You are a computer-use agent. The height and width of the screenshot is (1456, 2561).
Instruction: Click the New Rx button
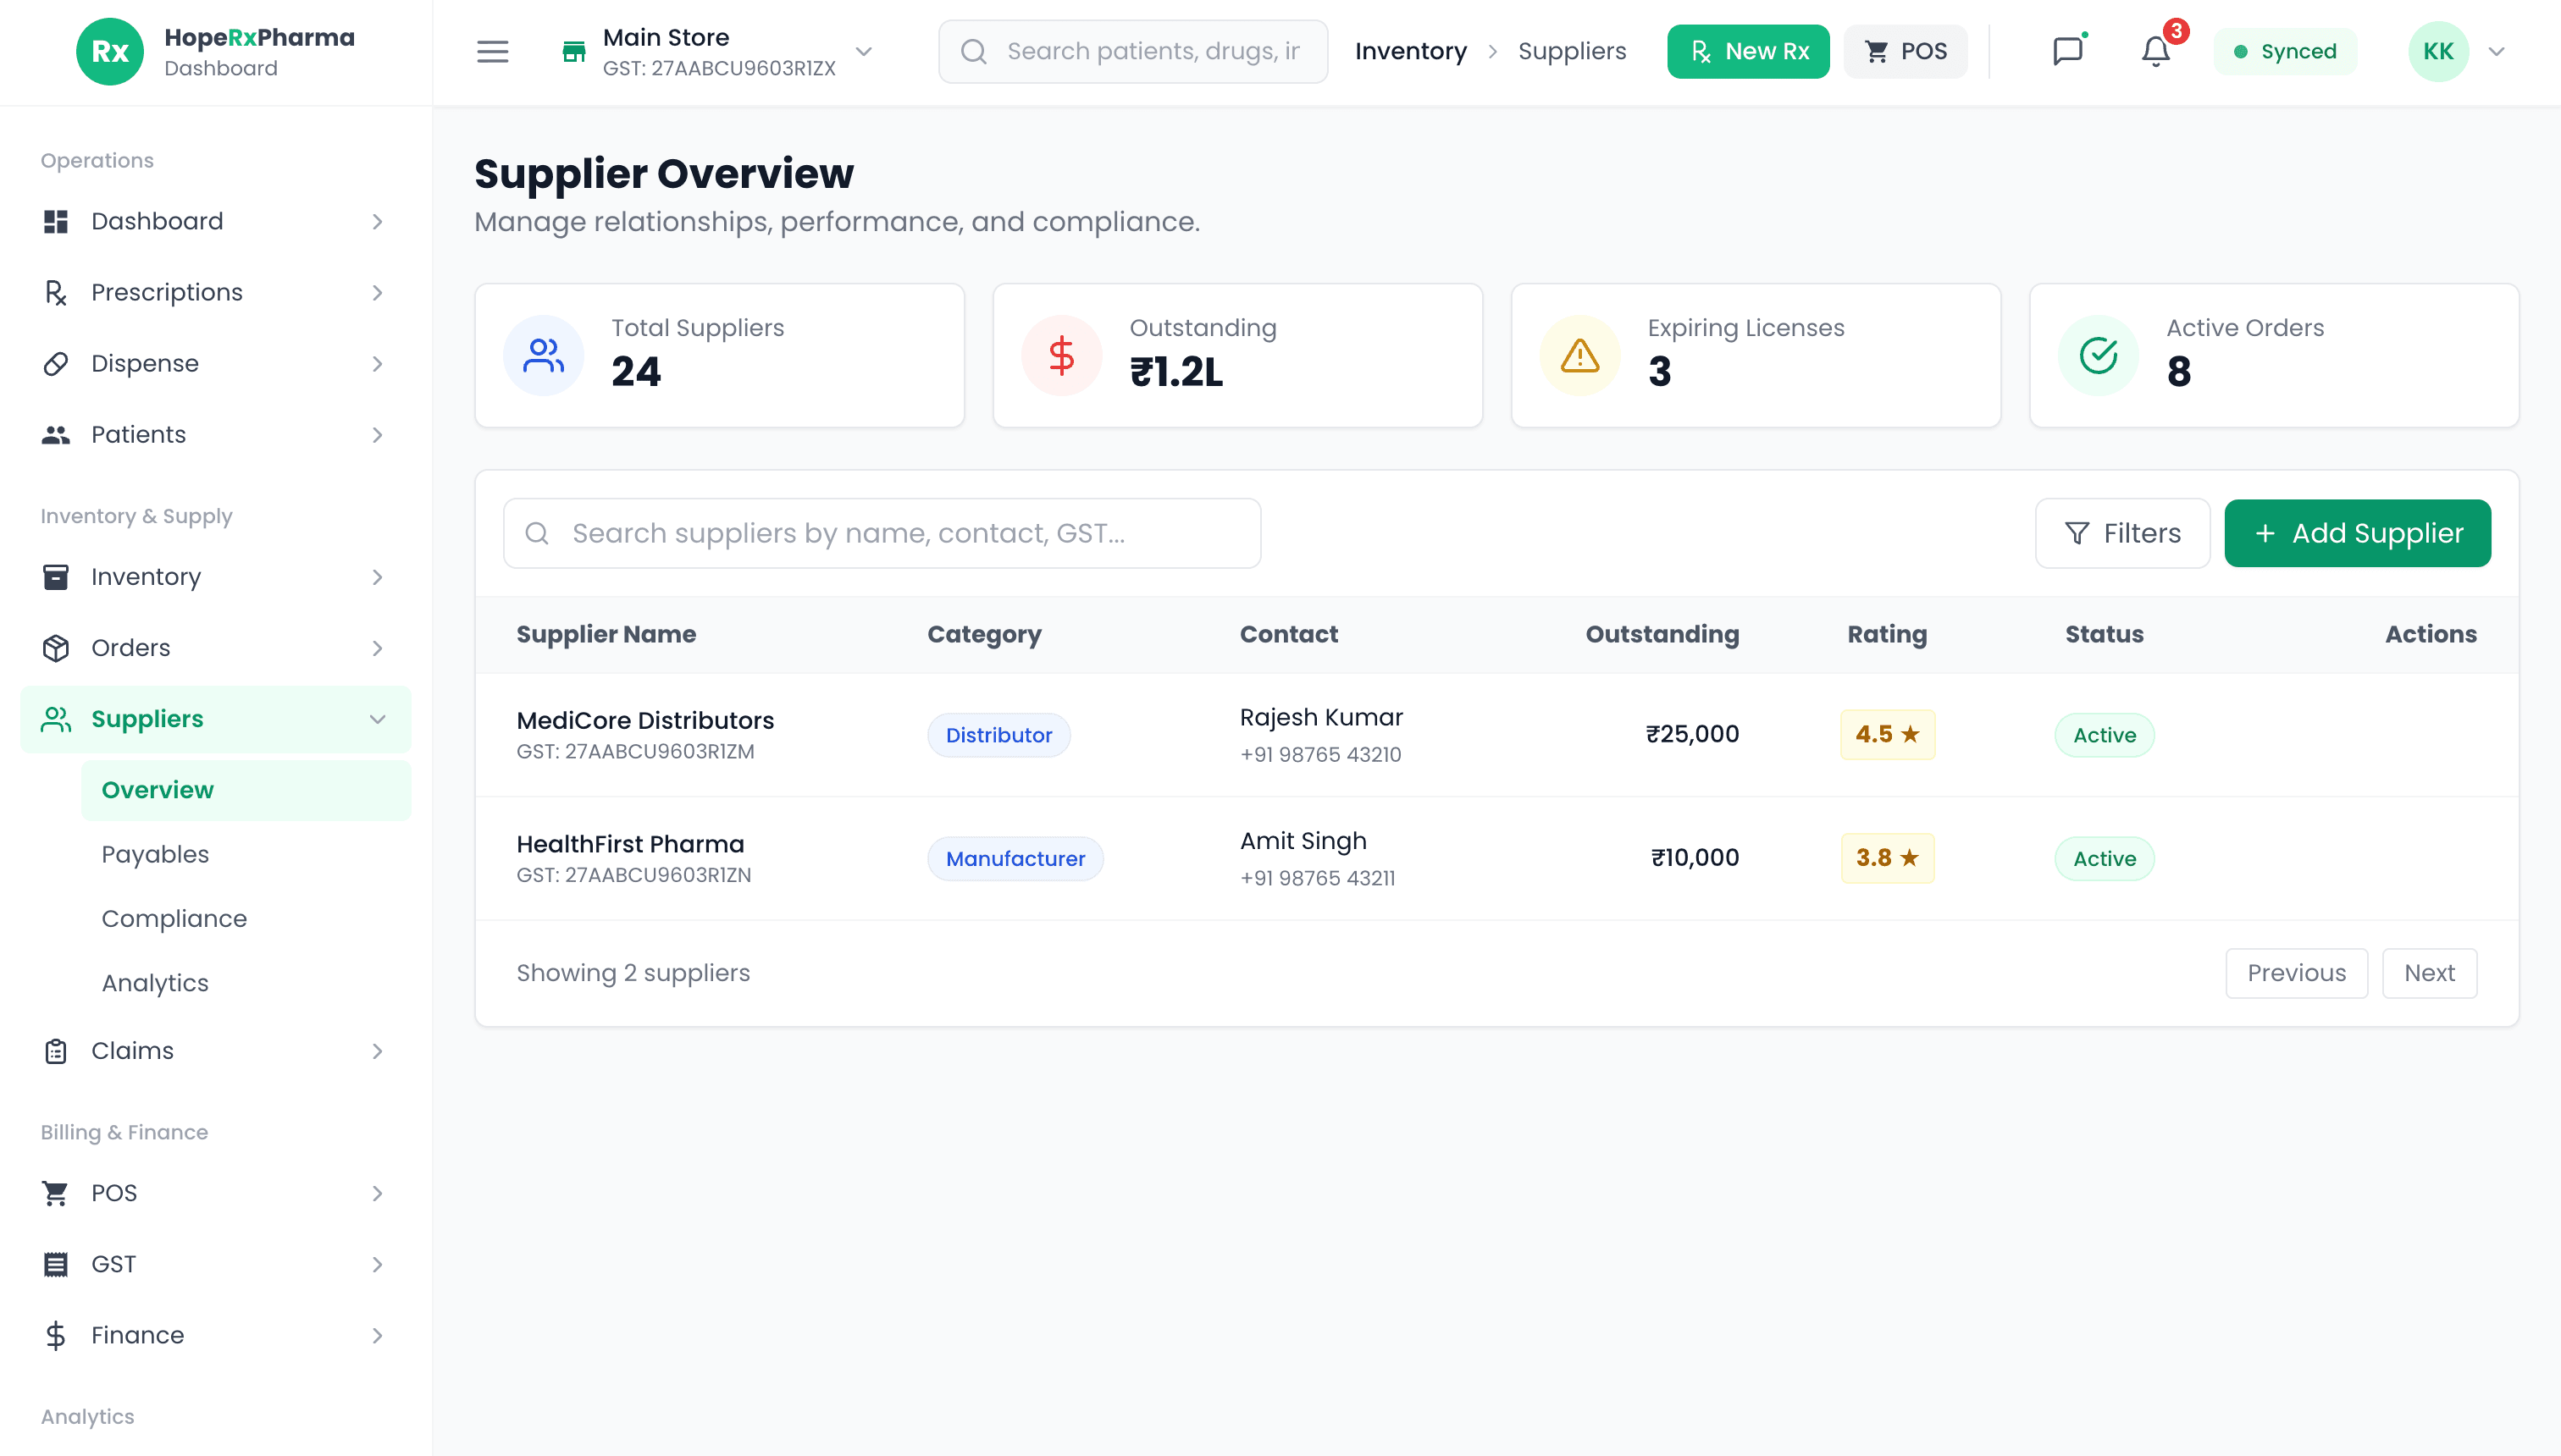[1748, 50]
